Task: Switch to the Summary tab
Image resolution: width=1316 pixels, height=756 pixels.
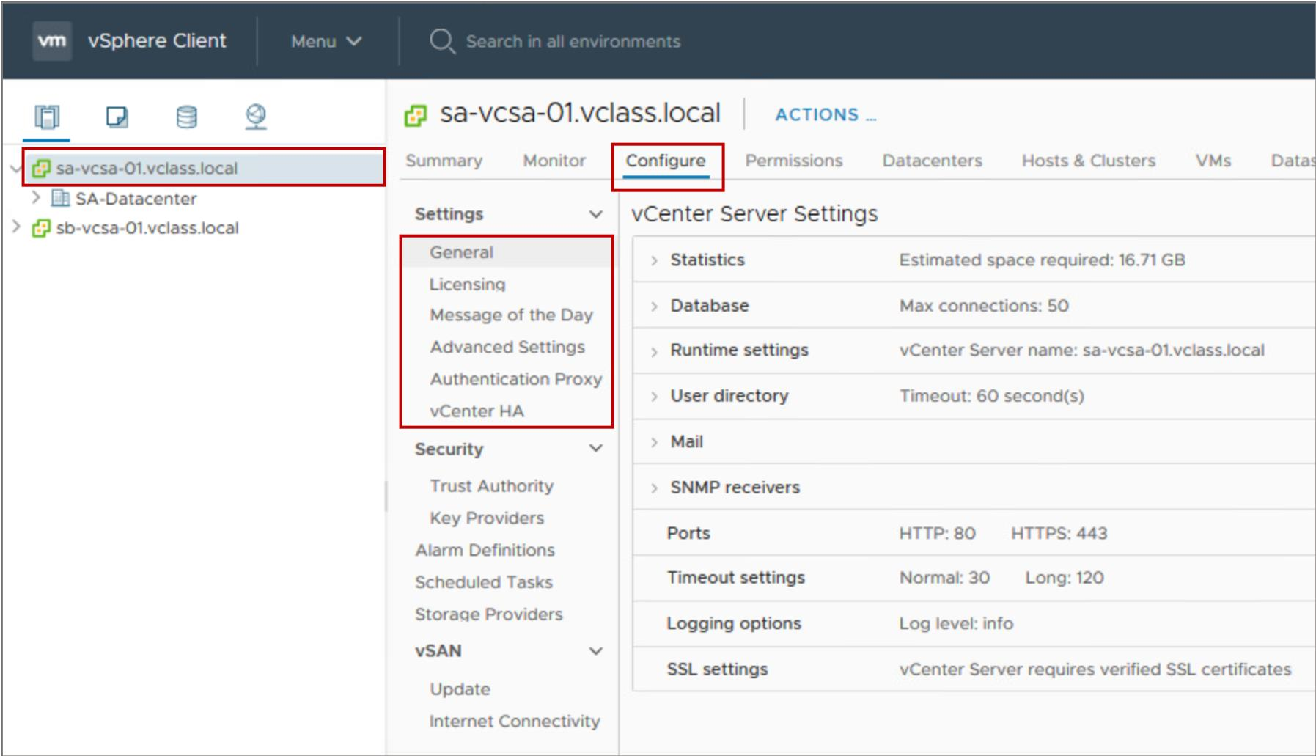Action: click(444, 161)
